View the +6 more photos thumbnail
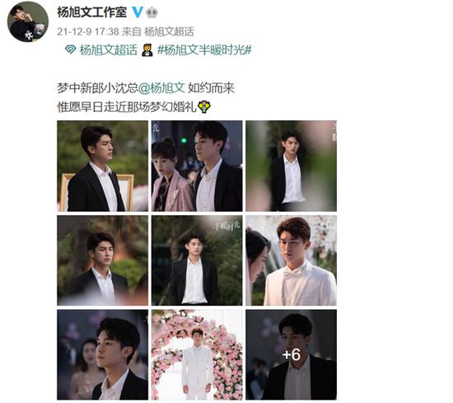Screen dimensions: 453x403 click(x=291, y=354)
